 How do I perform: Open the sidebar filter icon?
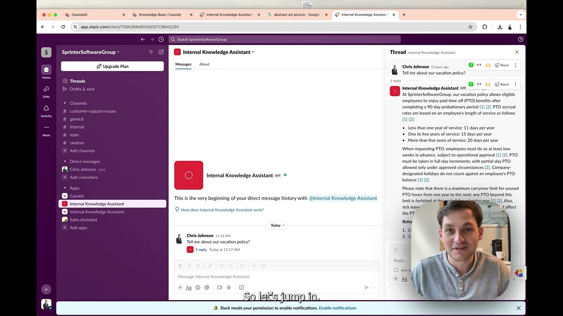[x=151, y=52]
